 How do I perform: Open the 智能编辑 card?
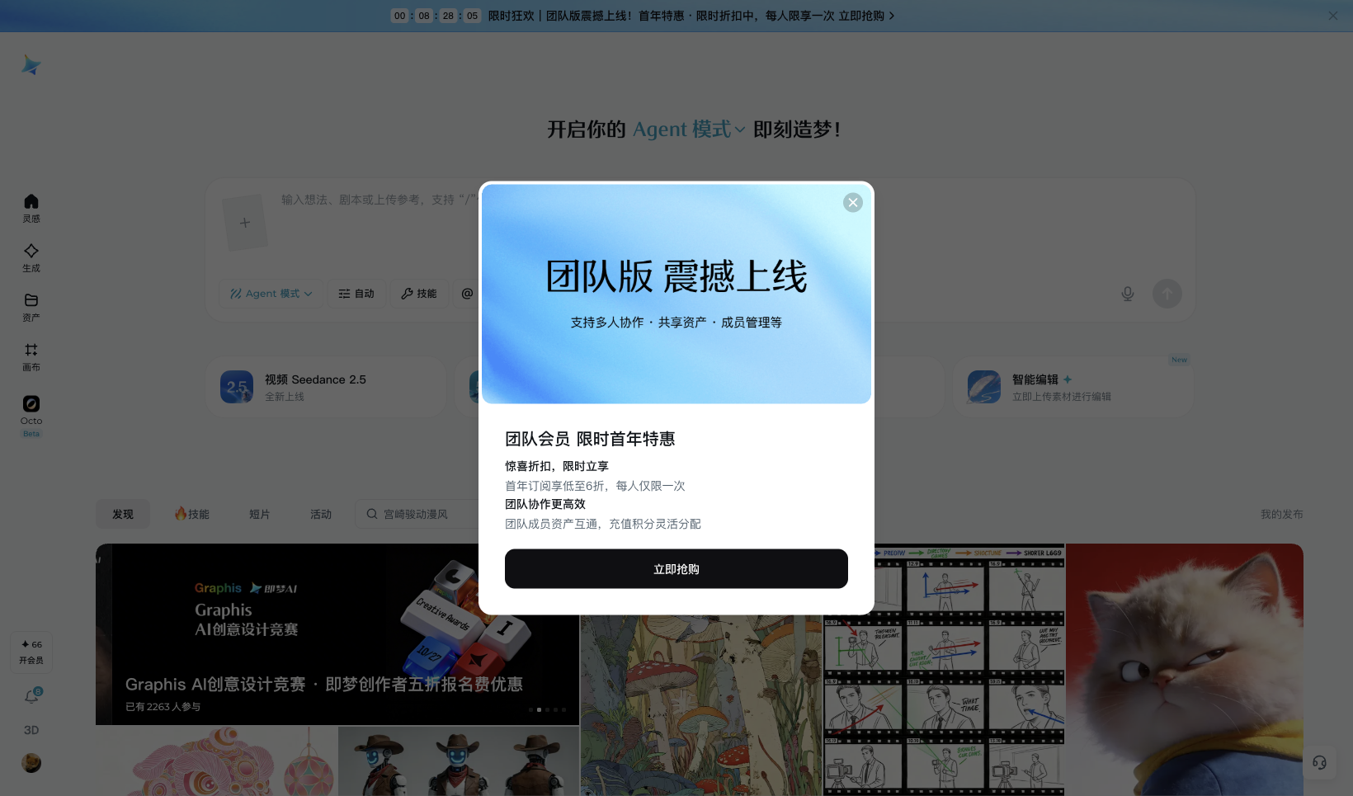[1073, 387]
